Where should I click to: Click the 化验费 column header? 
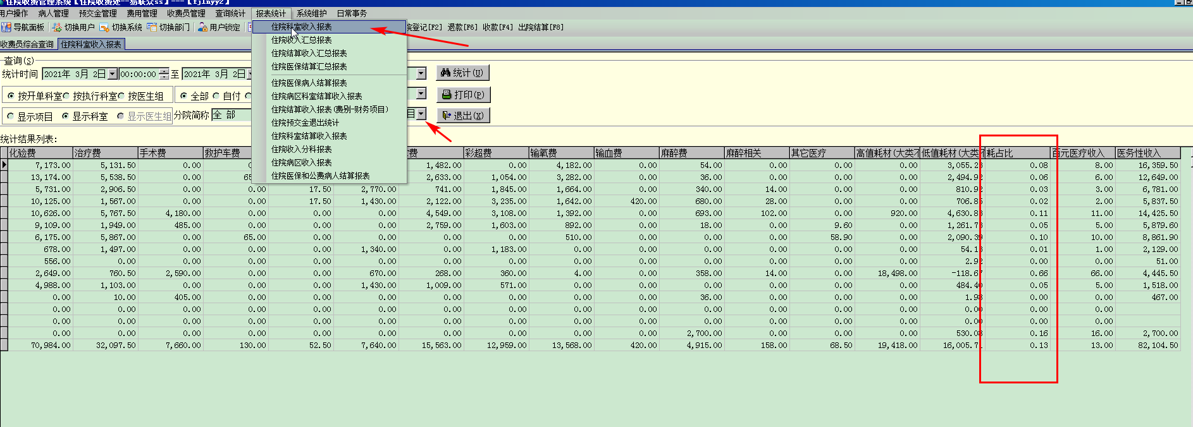pyautogui.click(x=40, y=153)
